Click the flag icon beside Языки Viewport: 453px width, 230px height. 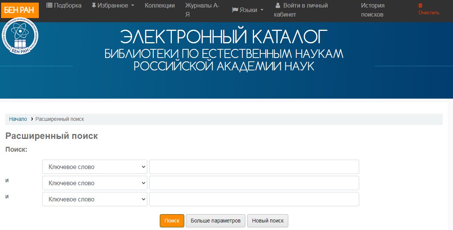point(235,10)
